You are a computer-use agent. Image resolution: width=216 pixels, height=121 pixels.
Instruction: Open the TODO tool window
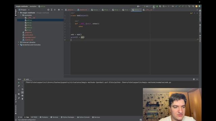34,117
